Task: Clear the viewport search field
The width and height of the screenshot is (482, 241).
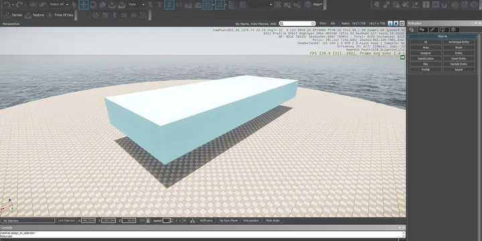Action: coord(313,23)
